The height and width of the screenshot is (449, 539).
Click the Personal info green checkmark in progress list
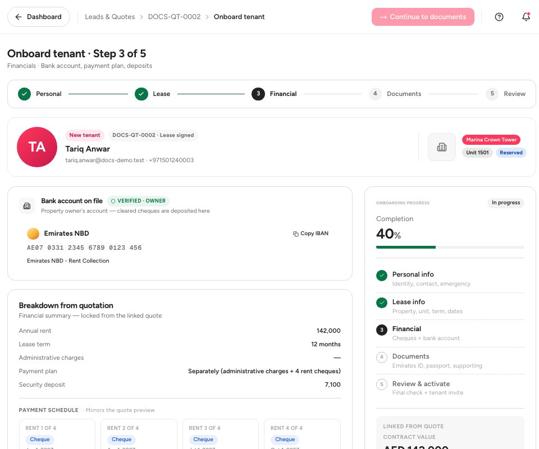tap(382, 275)
